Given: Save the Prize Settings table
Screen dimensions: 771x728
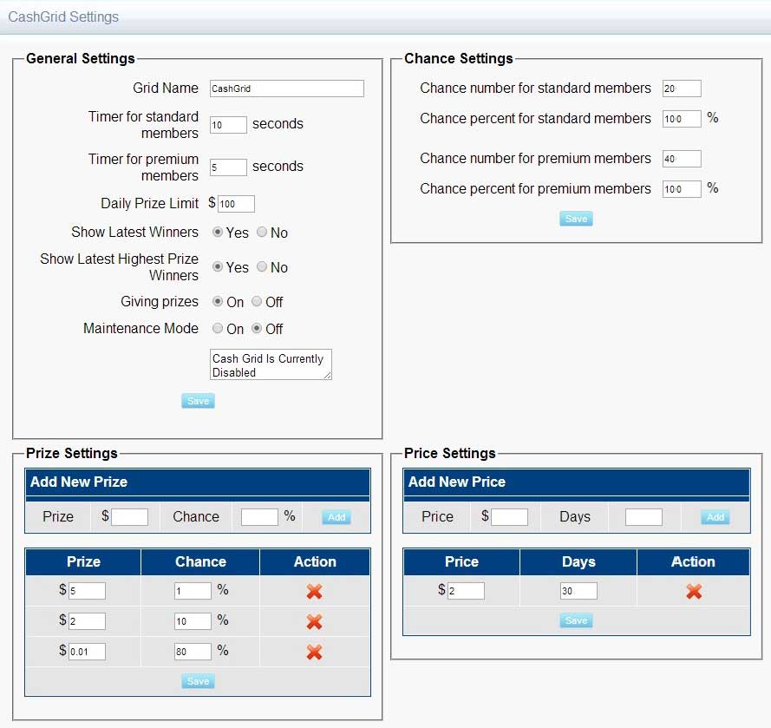Looking at the screenshot, I should pyautogui.click(x=198, y=681).
